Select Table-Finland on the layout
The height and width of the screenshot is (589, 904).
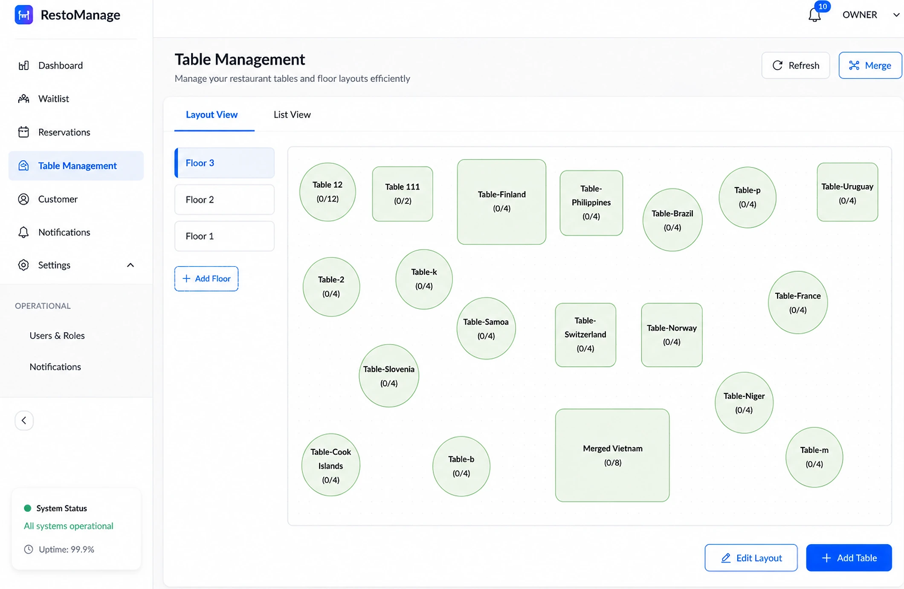pos(501,202)
